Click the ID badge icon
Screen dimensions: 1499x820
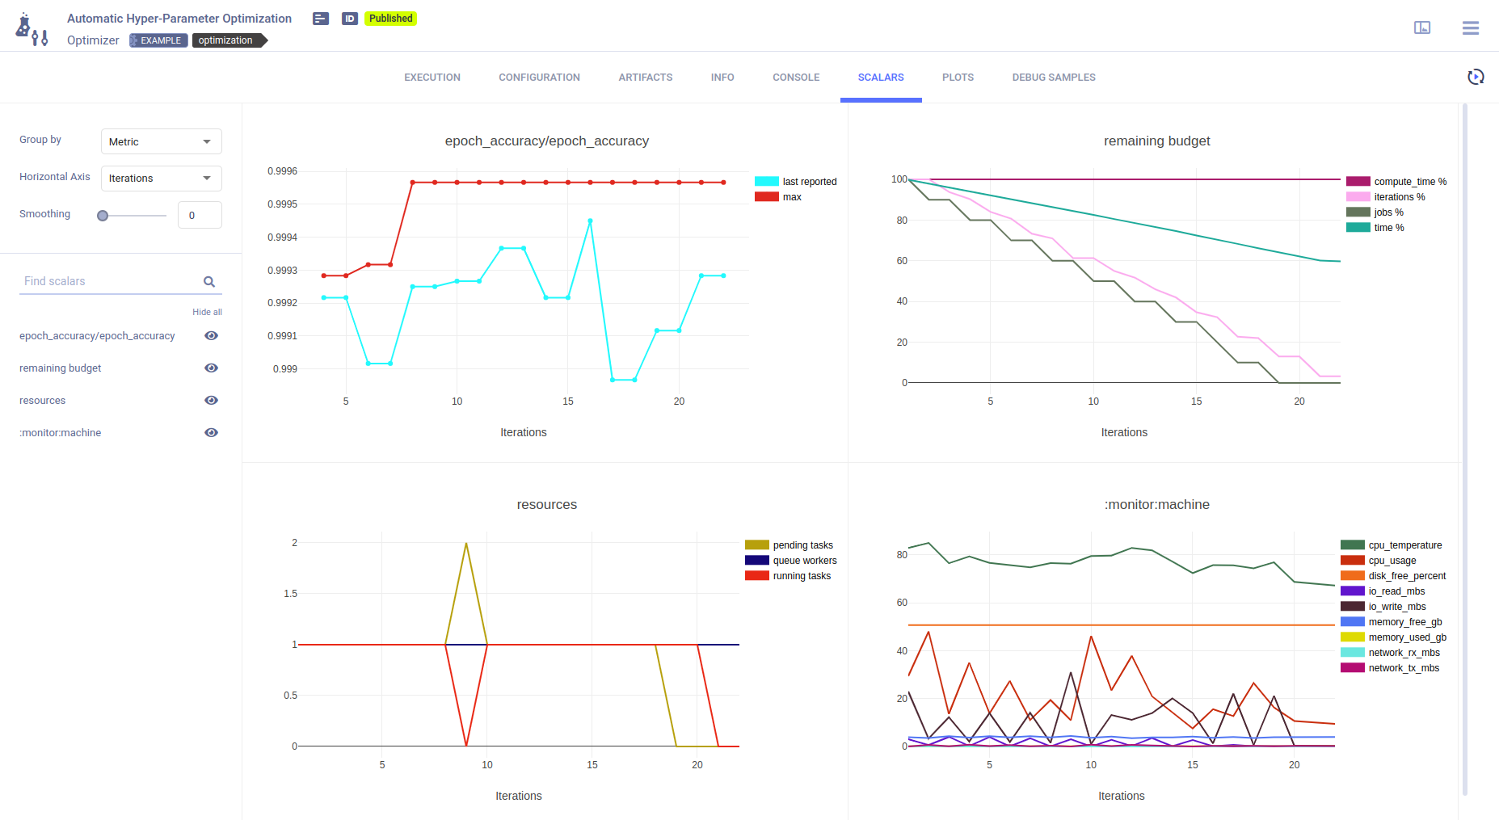point(349,19)
